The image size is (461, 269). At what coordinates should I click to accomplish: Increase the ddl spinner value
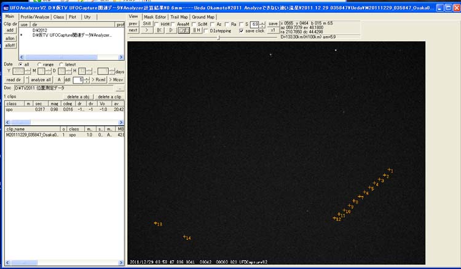tap(85, 78)
